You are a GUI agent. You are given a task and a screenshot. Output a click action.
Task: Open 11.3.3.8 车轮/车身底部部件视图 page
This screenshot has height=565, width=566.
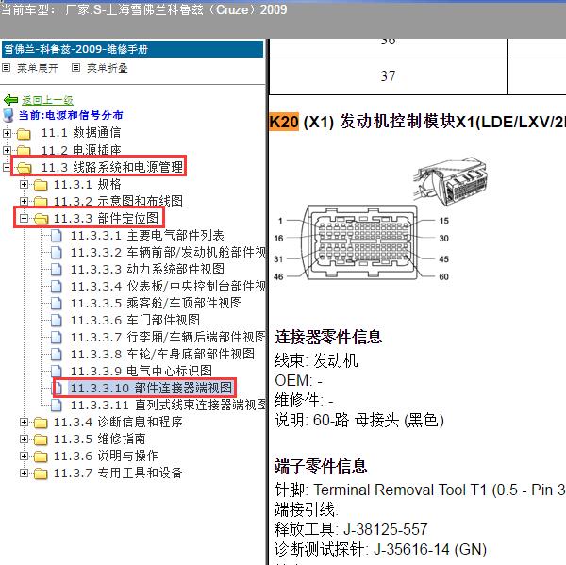tap(162, 354)
